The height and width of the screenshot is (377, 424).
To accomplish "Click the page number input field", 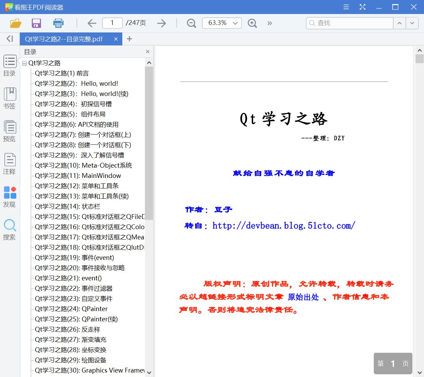I will 112,23.
